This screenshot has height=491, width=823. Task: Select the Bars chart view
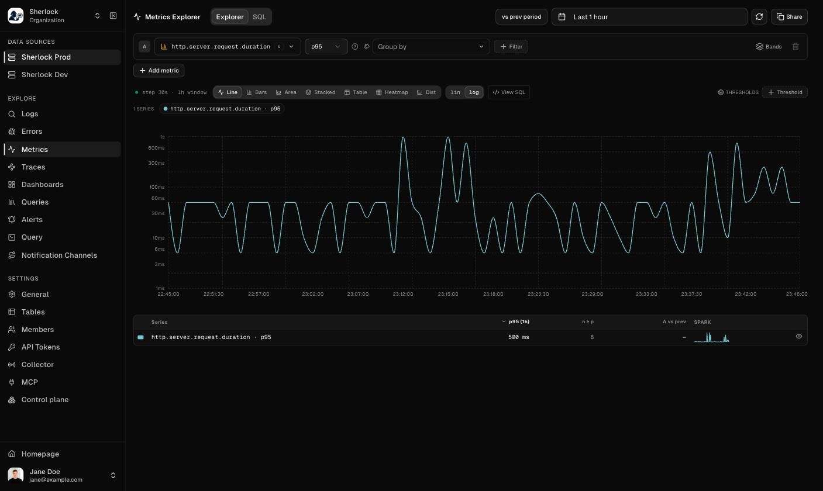[257, 92]
